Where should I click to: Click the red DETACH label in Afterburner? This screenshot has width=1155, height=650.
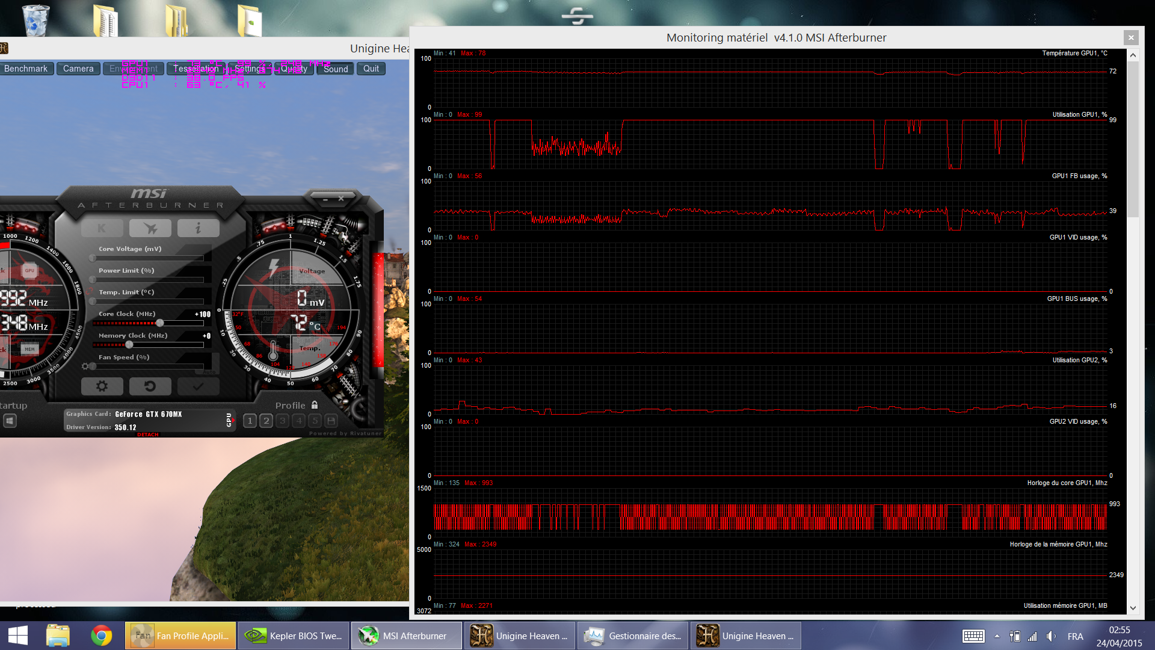pyautogui.click(x=148, y=435)
